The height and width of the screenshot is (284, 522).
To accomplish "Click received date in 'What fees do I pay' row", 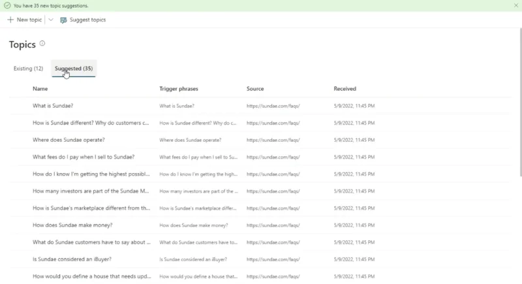I will (x=354, y=157).
